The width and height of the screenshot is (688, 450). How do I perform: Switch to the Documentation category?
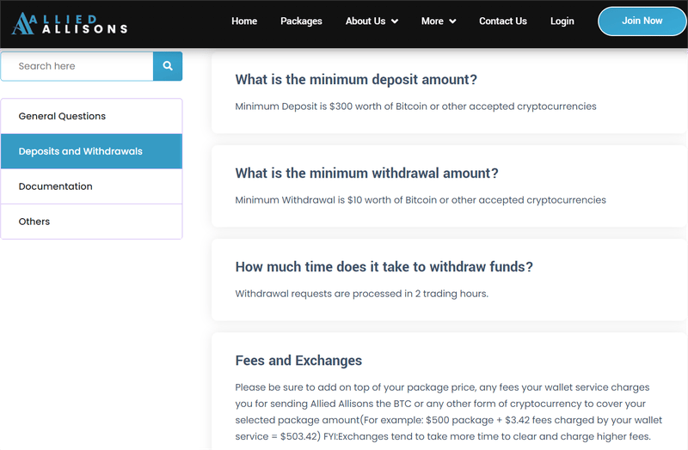(91, 186)
